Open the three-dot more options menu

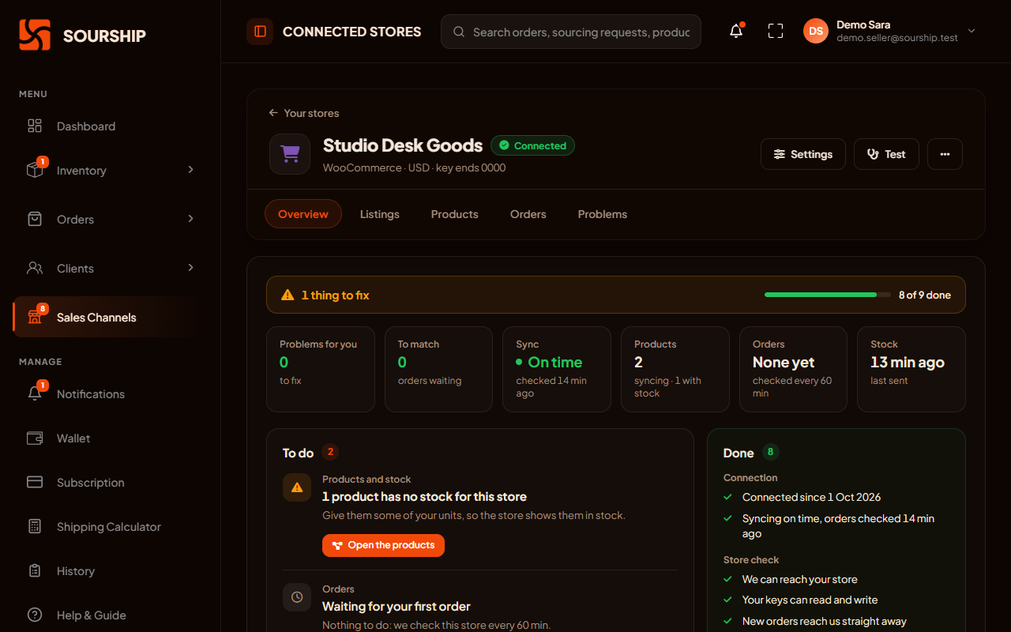pos(945,154)
